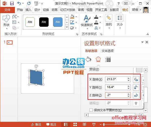The width and height of the screenshot is (151, 127).
Task: Start slideshow from beginning icon
Action: coord(36,4)
